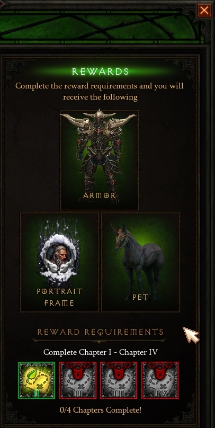The image size is (215, 428).
Task: Select the unlocked green Chapter I map icon
Action: [37, 380]
